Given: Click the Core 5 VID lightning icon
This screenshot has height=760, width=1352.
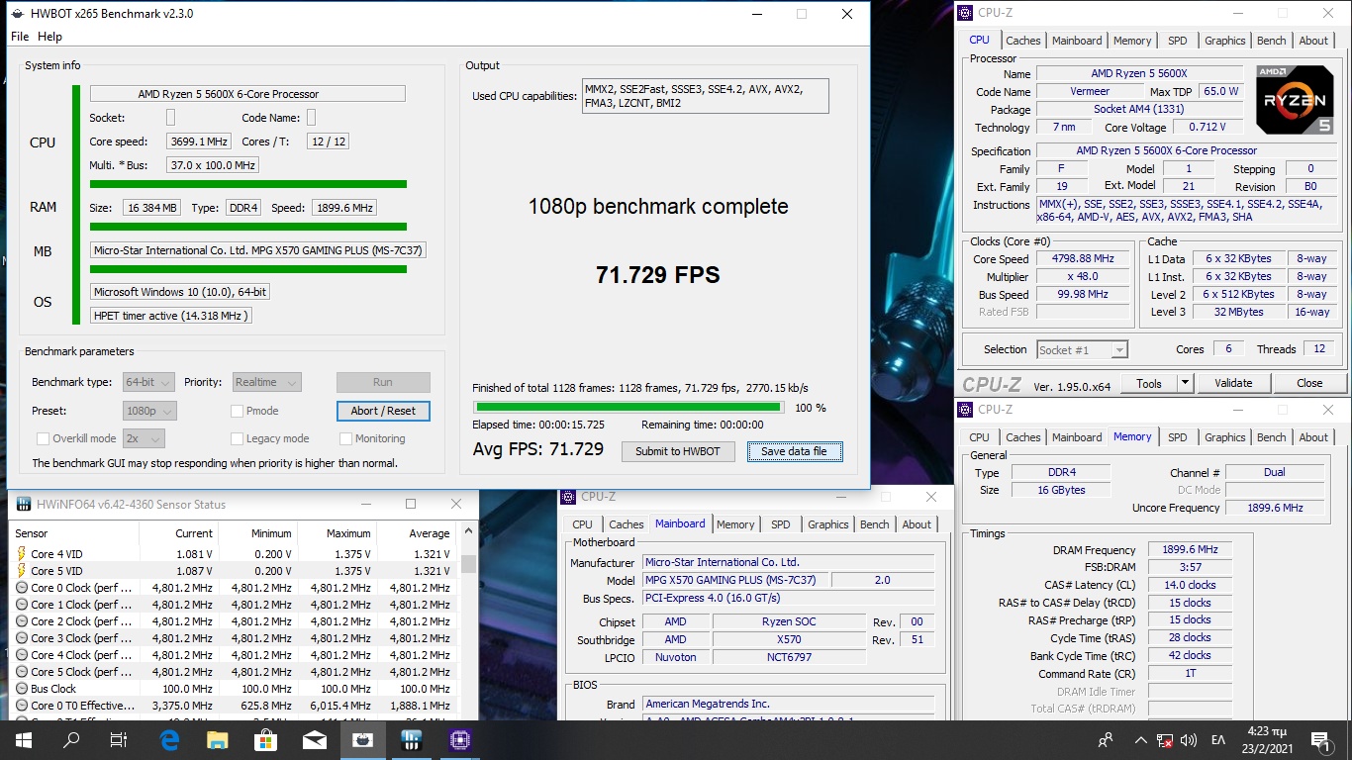Looking at the screenshot, I should click(22, 571).
